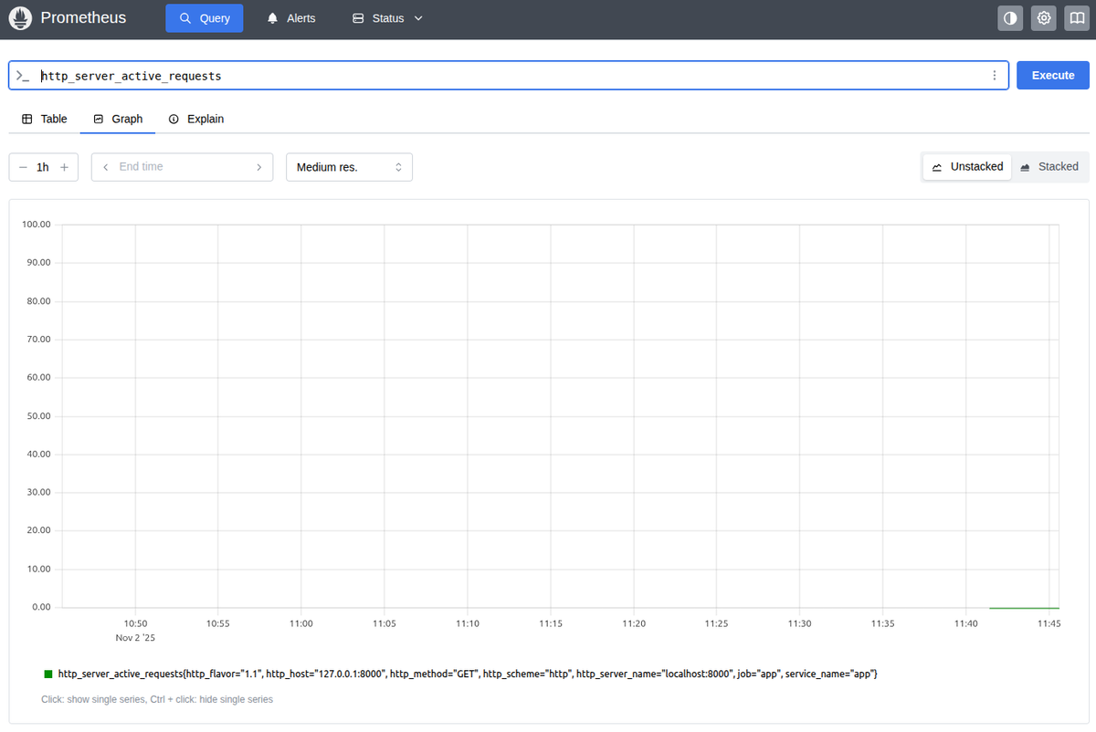Open the documentation book icon
1096x732 pixels.
click(1077, 18)
